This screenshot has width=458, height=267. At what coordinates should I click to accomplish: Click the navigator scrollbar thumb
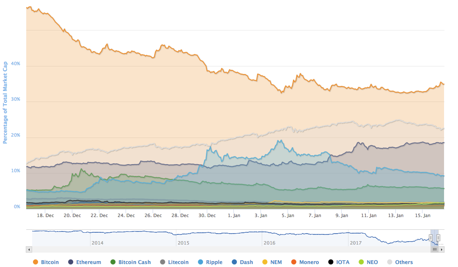[434, 250]
